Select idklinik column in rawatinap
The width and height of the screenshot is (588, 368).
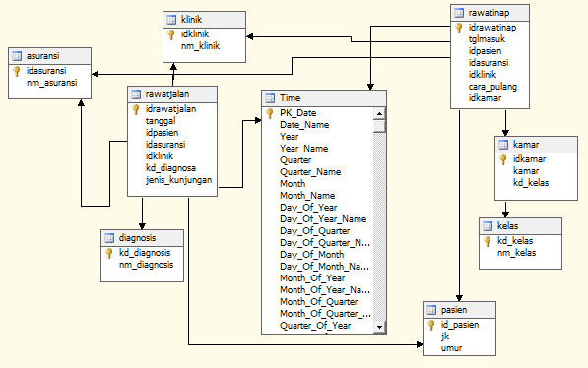click(x=483, y=75)
